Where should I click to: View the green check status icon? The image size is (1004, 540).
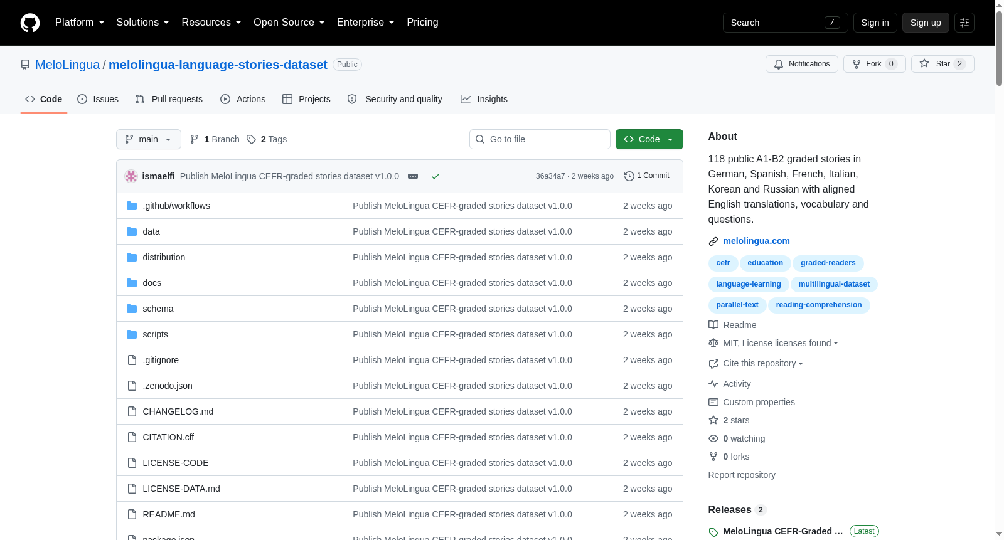(x=435, y=176)
